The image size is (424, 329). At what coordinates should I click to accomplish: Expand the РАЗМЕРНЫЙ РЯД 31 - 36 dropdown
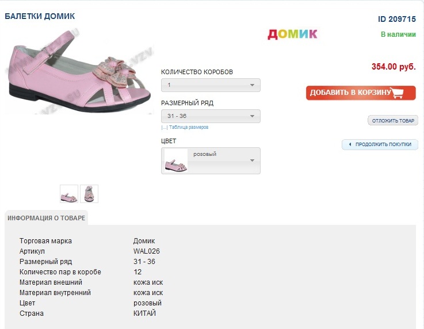click(x=211, y=116)
